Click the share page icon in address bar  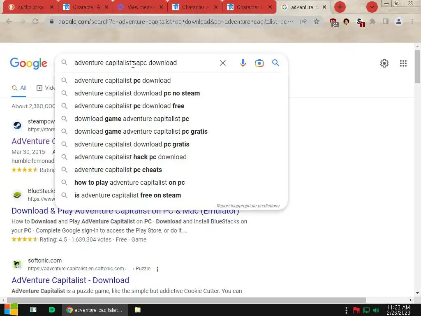coord(303,22)
